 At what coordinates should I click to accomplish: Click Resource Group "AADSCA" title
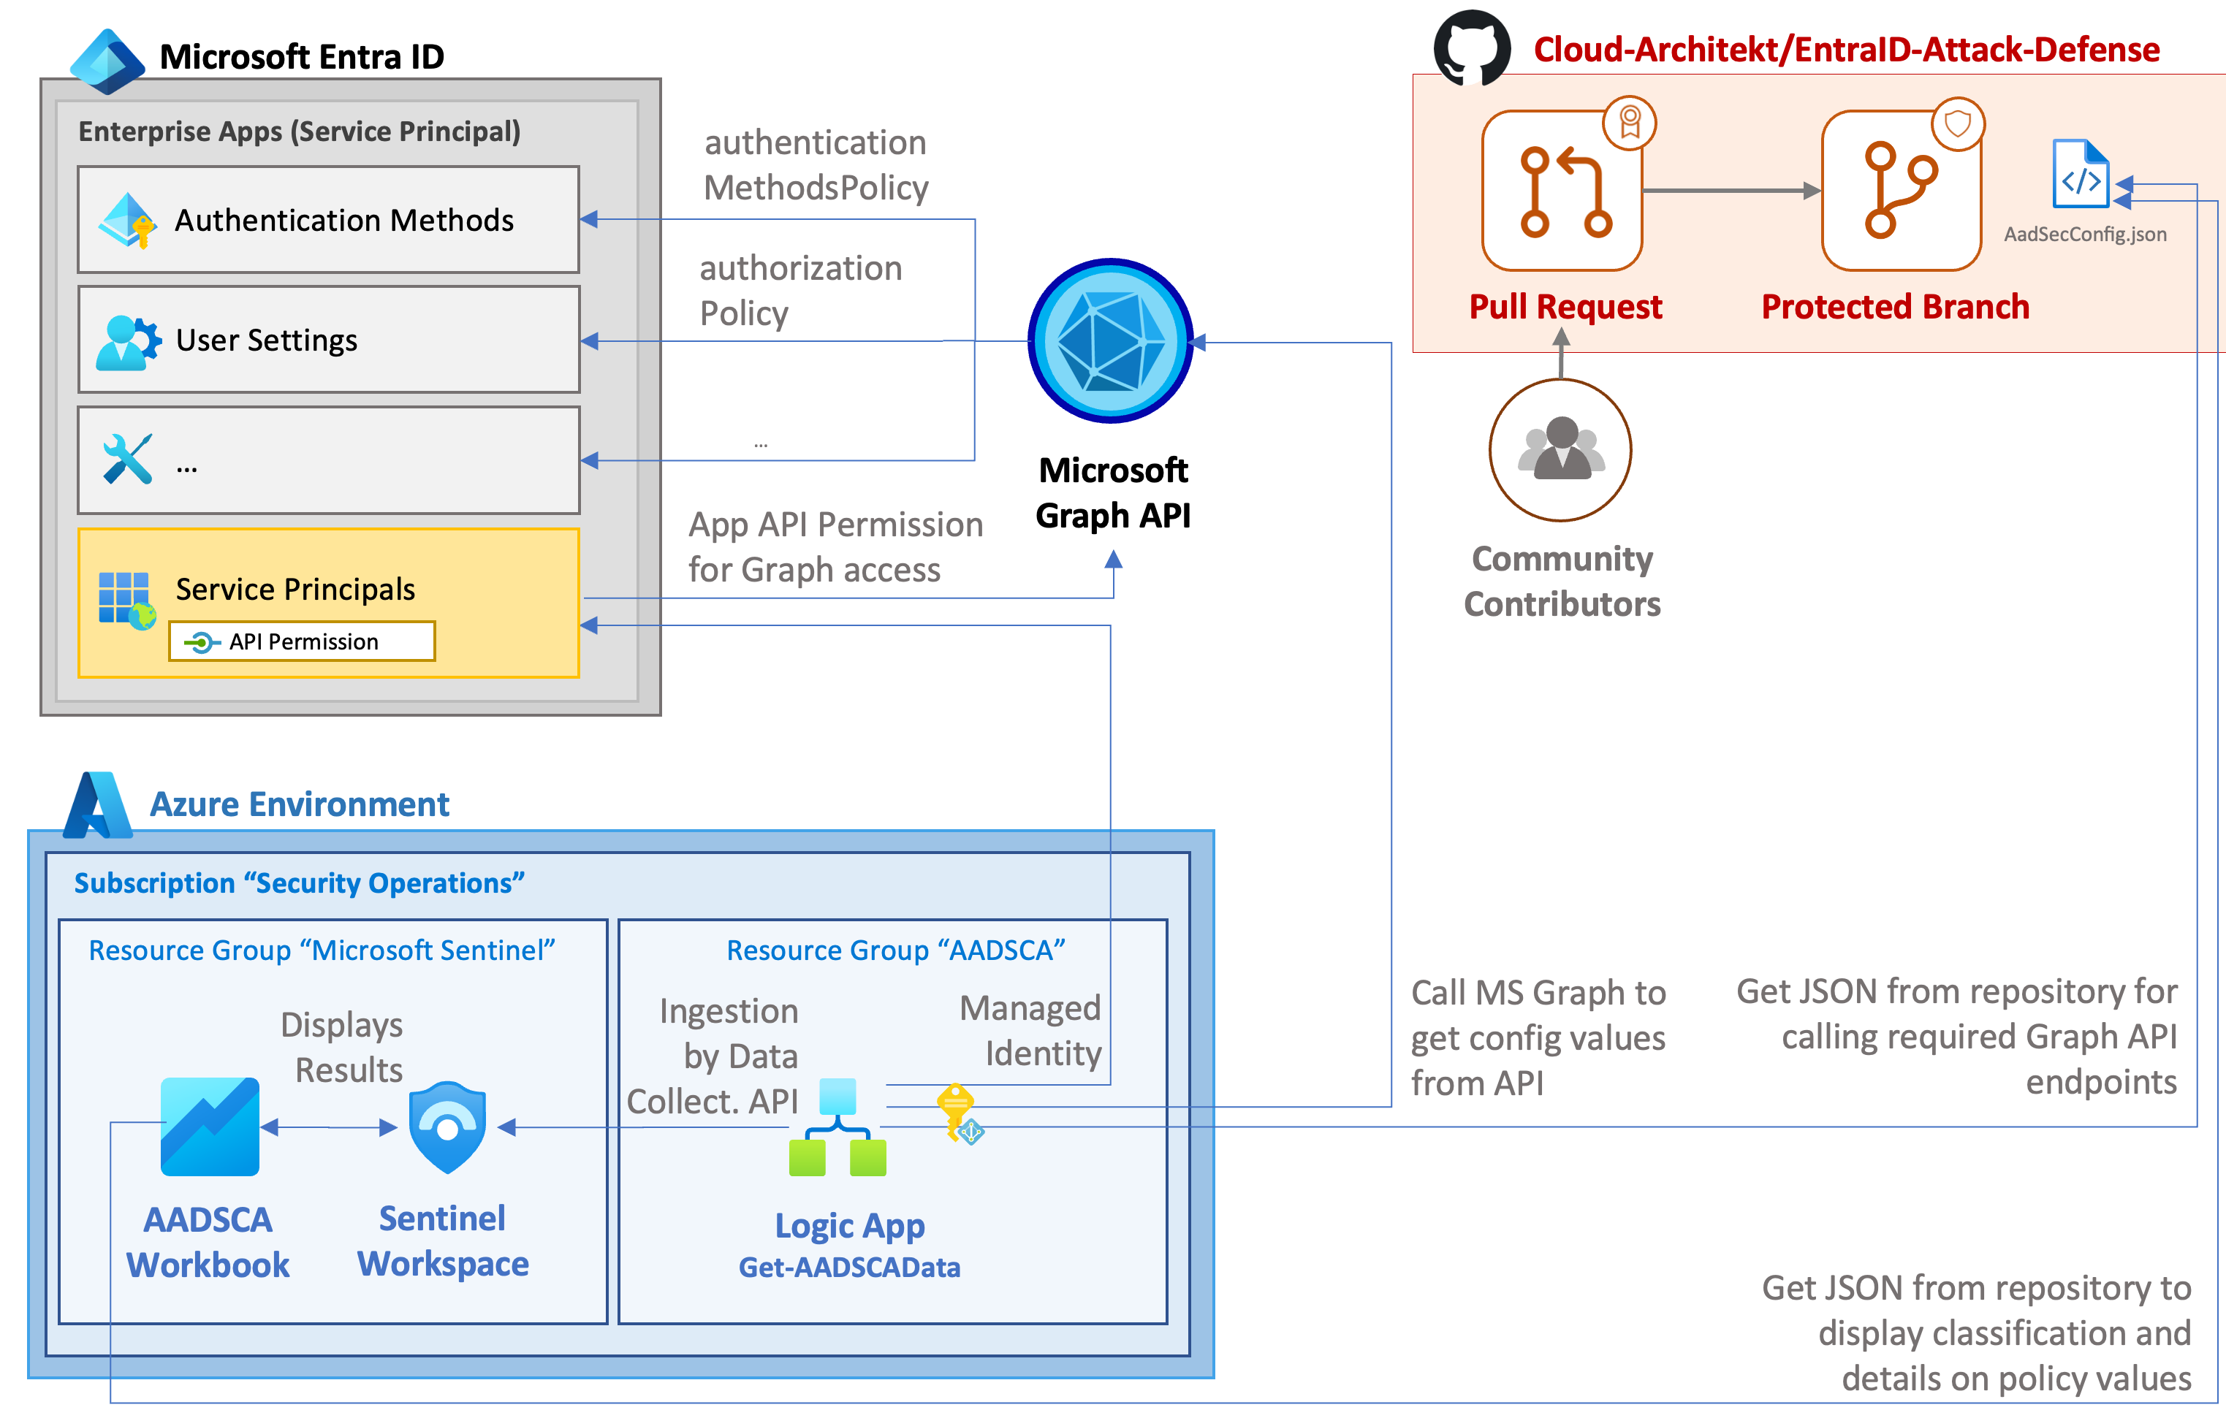click(896, 950)
